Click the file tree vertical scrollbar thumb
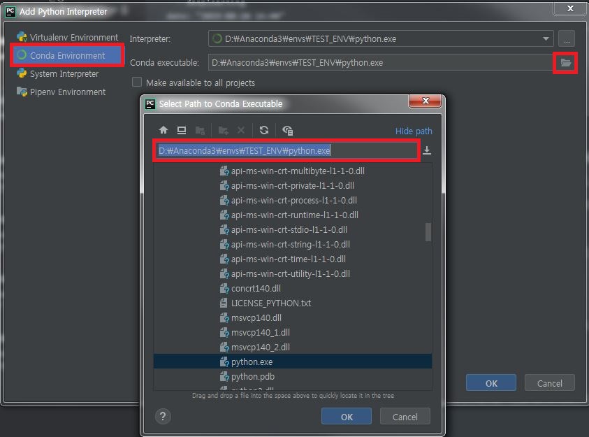The height and width of the screenshot is (437, 589). (428, 232)
